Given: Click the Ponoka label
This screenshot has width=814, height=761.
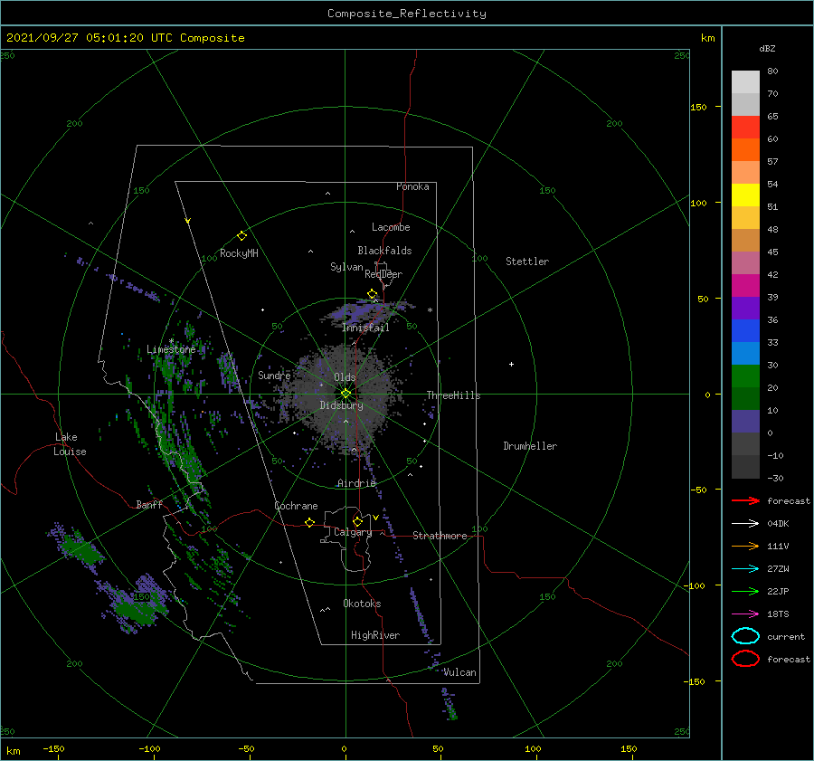Looking at the screenshot, I should point(412,187).
